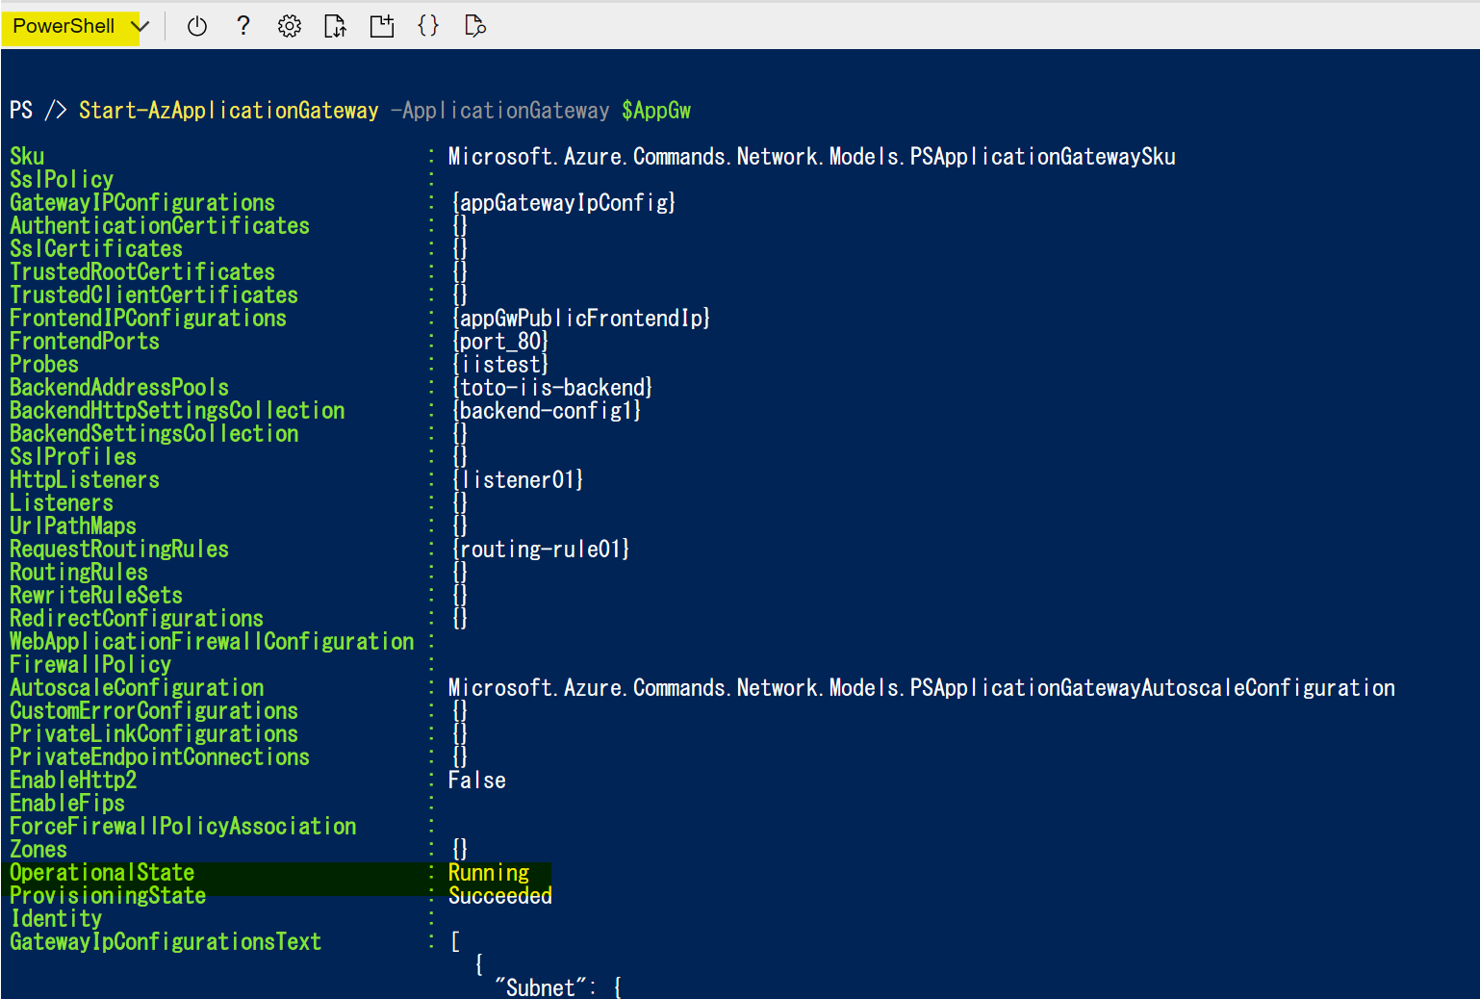
Task: Click the {appGatewayIpConfig} value
Action: [x=564, y=203]
